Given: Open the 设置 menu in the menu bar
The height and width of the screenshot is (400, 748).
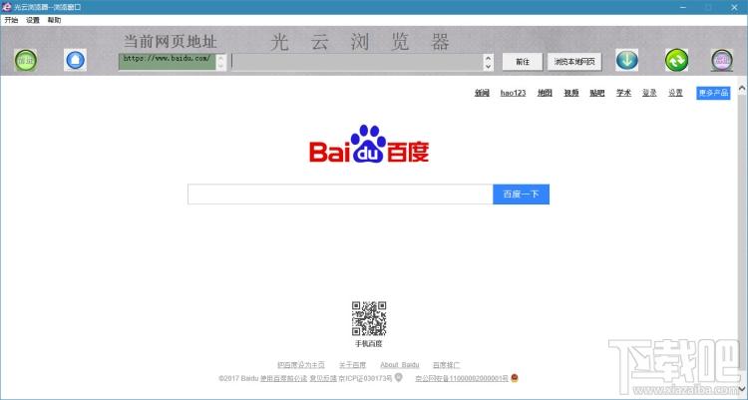Looking at the screenshot, I should [x=33, y=20].
